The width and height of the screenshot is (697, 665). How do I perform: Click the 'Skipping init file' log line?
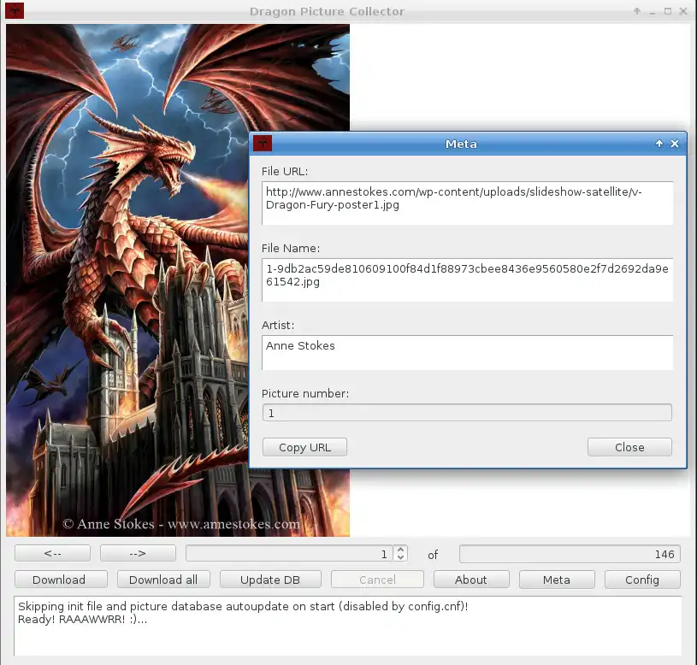[x=243, y=606]
